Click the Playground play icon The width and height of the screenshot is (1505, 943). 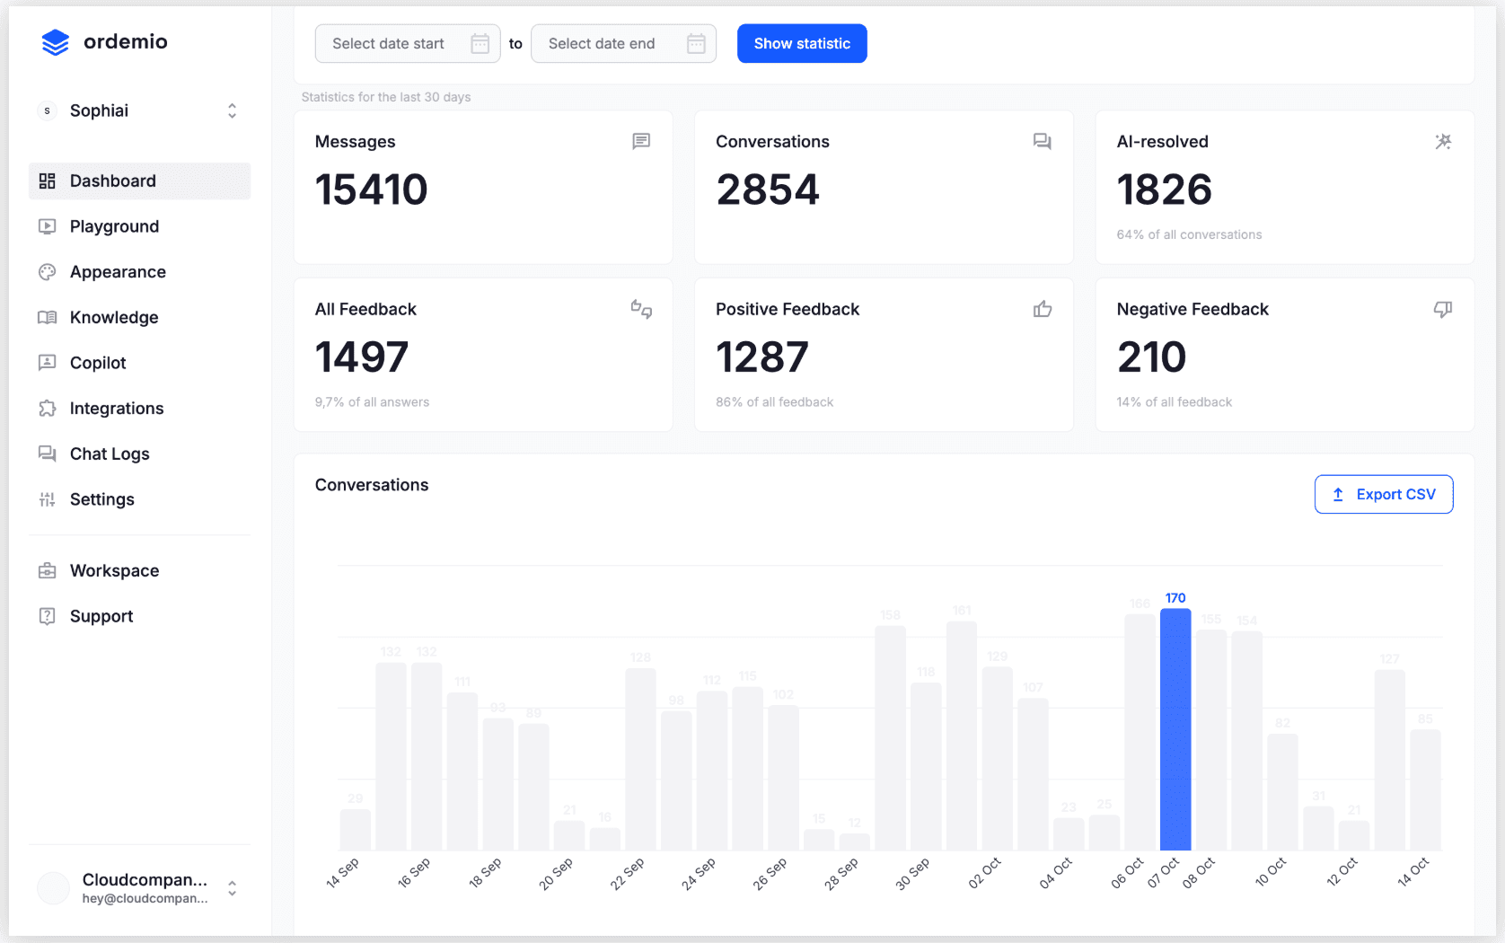[48, 226]
